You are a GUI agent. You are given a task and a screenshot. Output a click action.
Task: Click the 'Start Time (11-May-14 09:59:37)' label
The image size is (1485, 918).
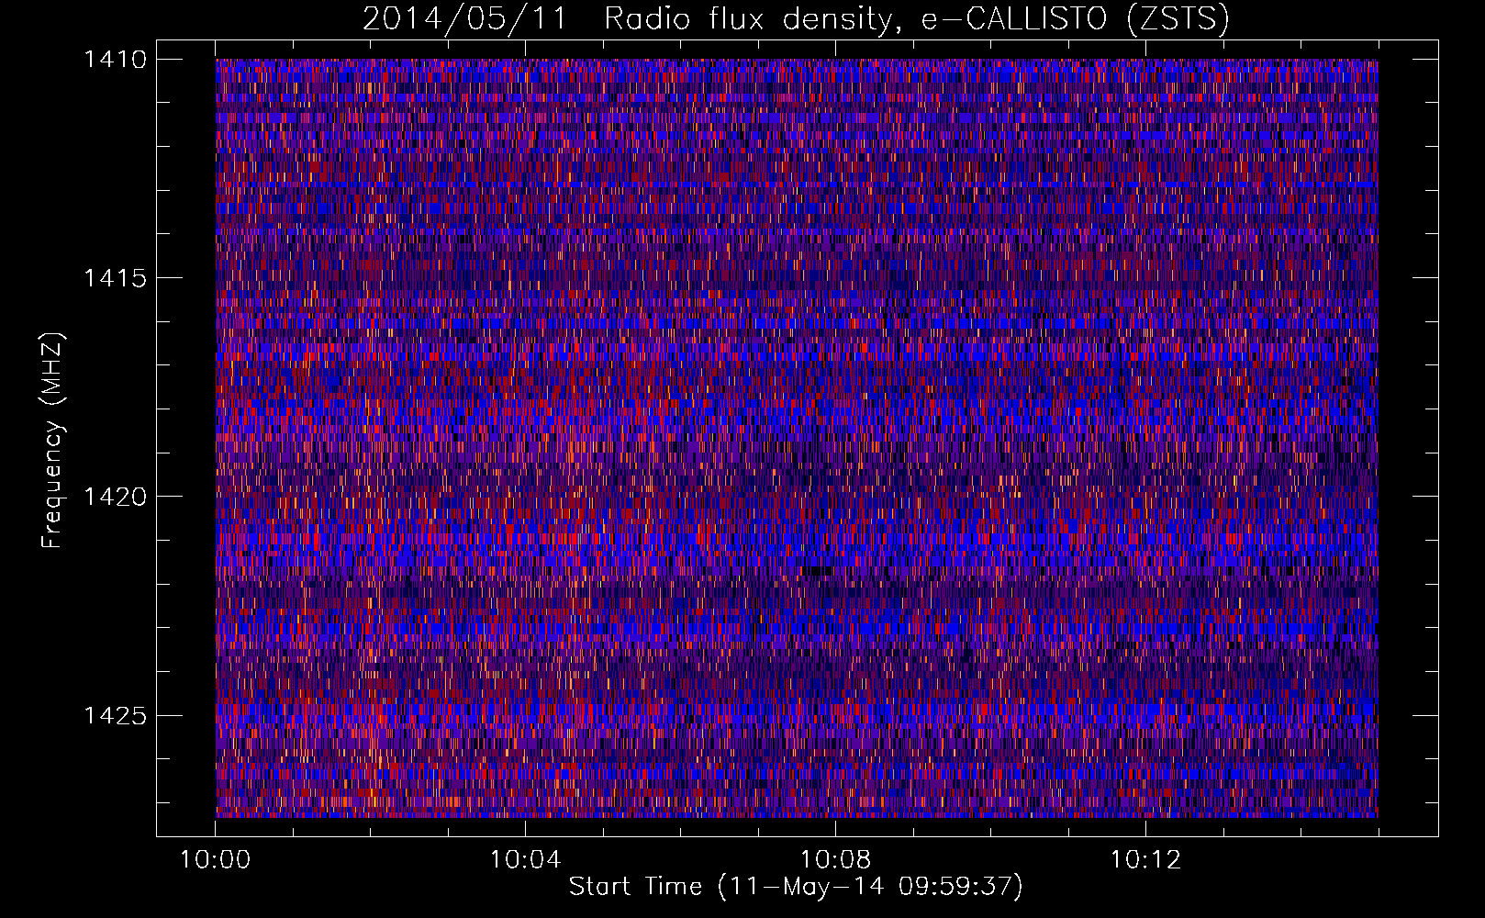pos(796,887)
